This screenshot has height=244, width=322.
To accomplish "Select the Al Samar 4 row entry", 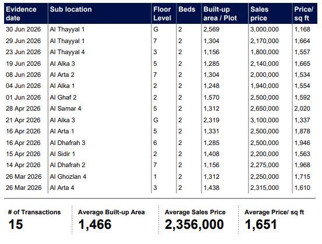I will 66,108.
